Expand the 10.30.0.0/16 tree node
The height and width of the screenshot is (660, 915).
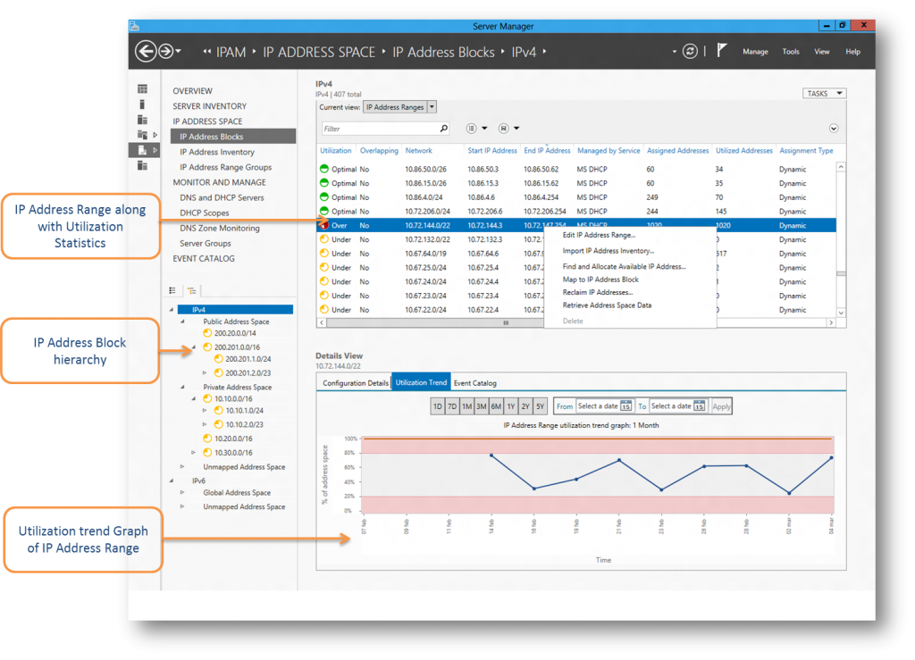coord(193,453)
